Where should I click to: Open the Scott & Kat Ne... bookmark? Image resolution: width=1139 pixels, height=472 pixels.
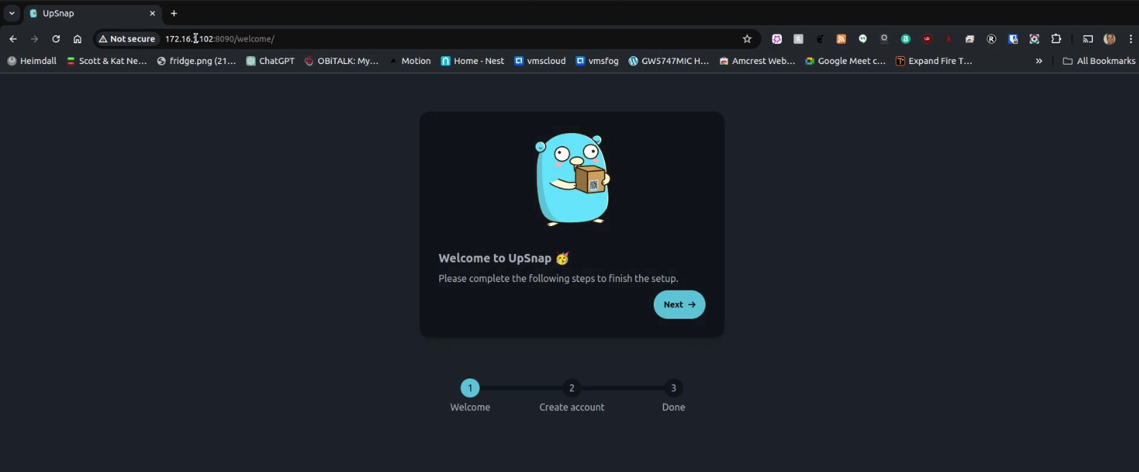(x=107, y=61)
